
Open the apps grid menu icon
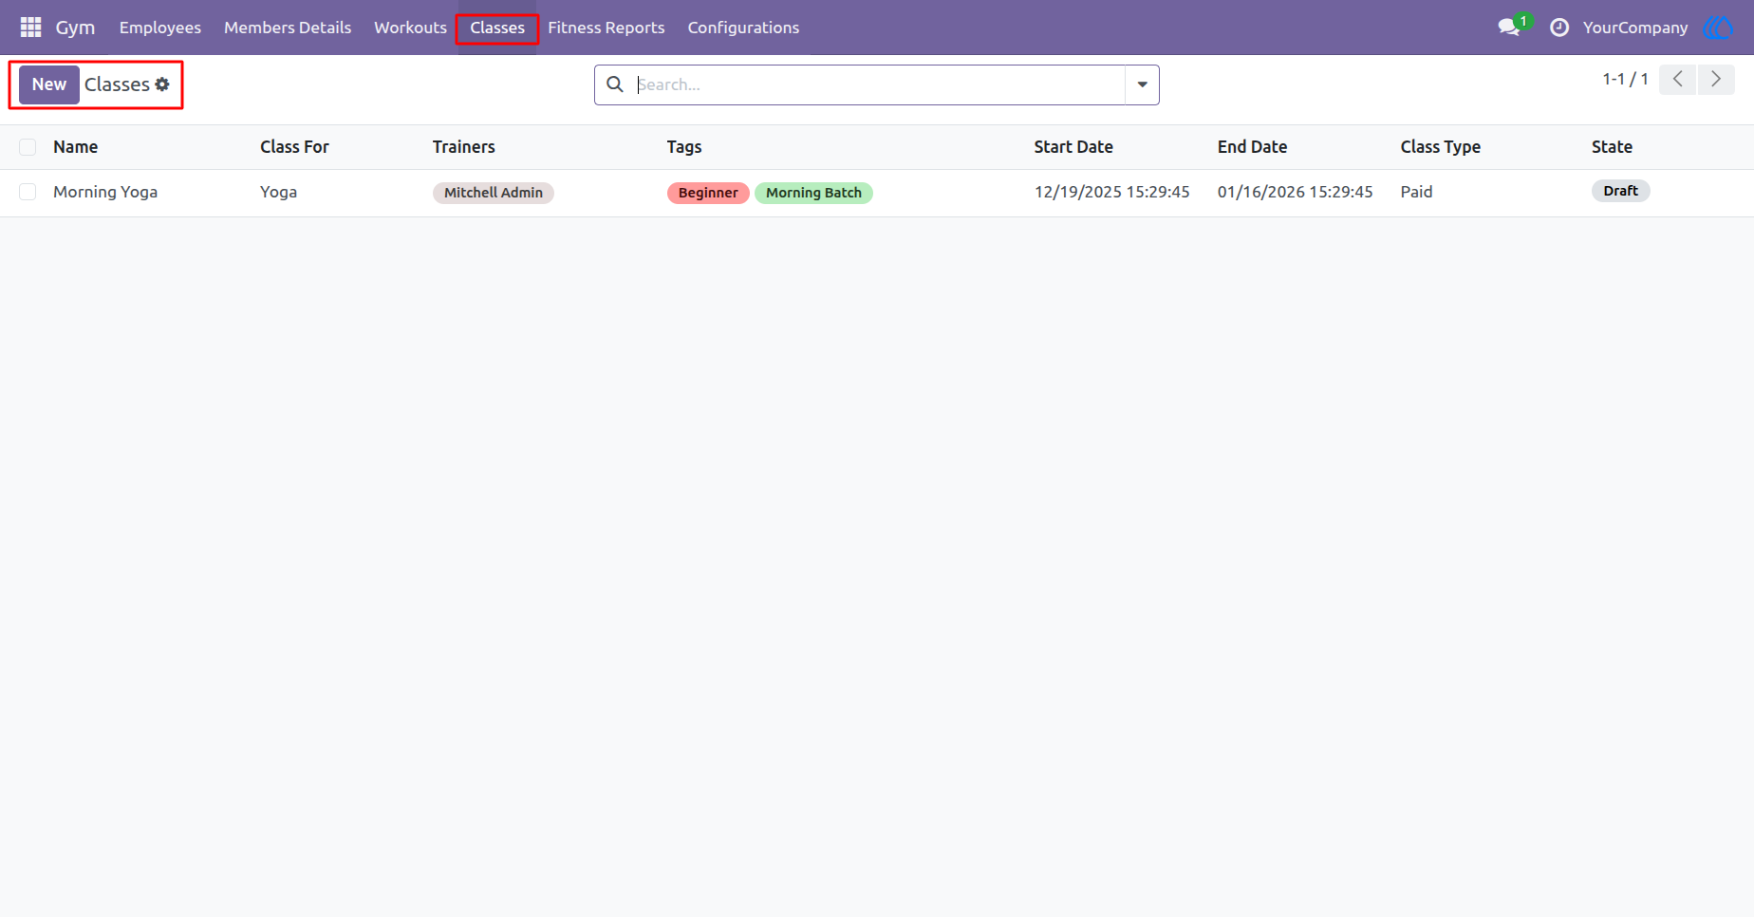[30, 28]
